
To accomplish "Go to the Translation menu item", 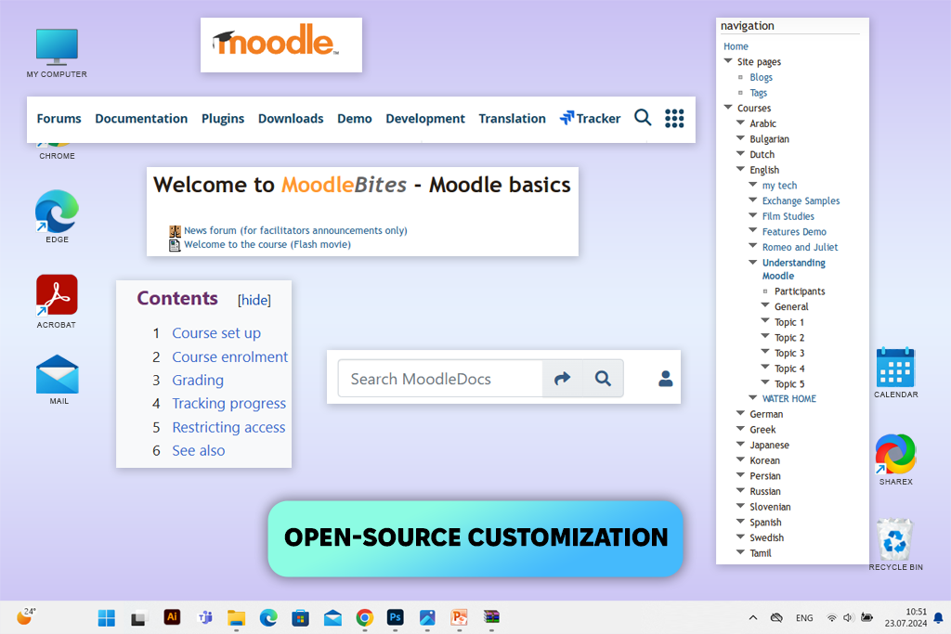I will pos(512,118).
